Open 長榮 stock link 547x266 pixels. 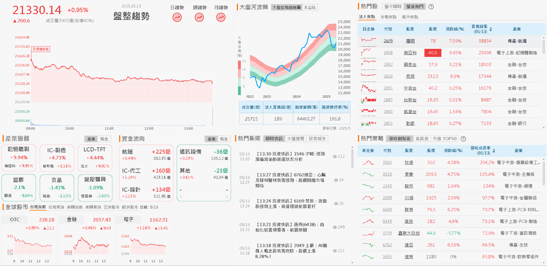click(410, 76)
